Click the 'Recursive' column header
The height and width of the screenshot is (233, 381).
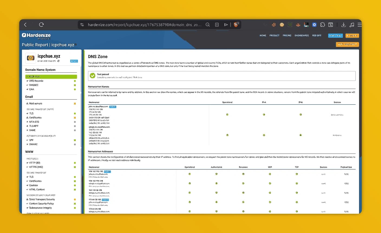tap(243, 167)
